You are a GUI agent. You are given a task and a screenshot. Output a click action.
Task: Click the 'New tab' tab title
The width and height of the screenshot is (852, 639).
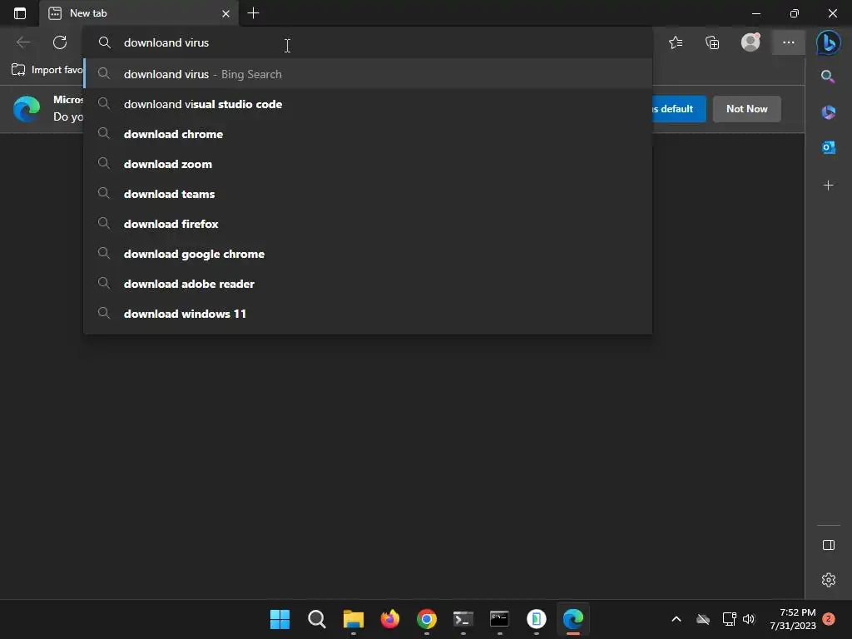(88, 13)
